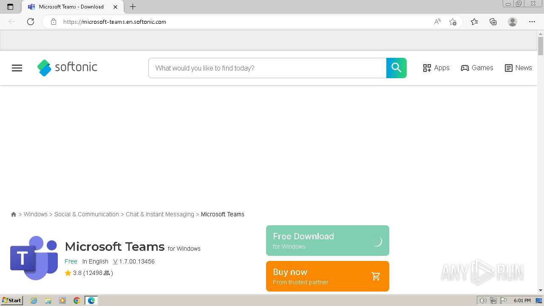Click the Microsoft Teams breadcrumb text
Image resolution: width=544 pixels, height=306 pixels.
click(x=223, y=214)
